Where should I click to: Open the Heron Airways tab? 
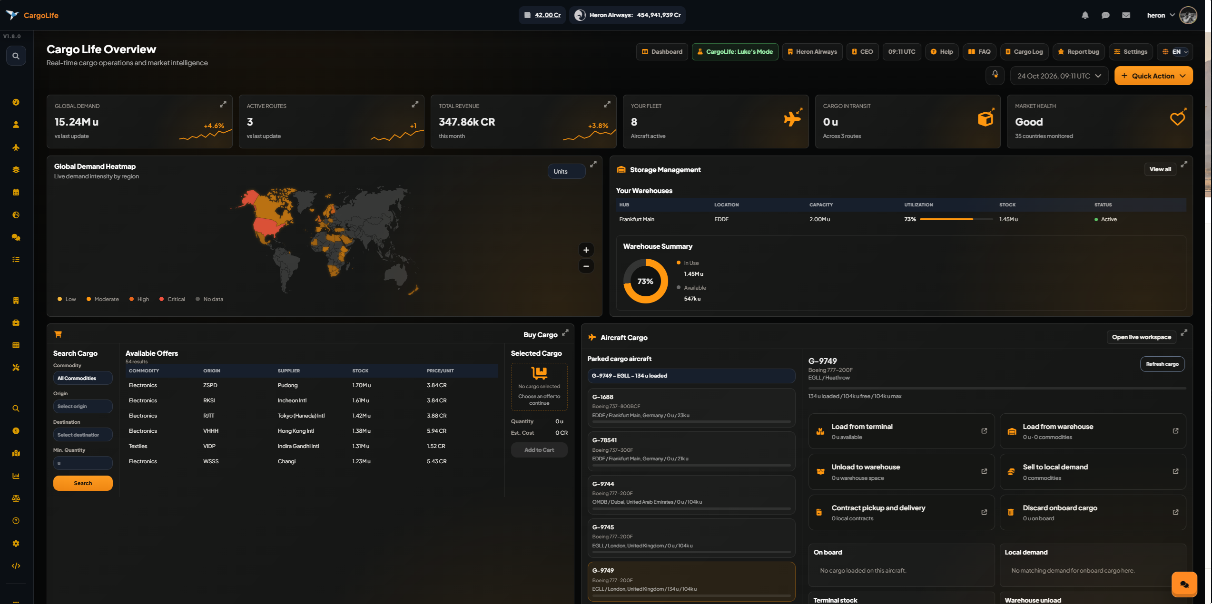(x=812, y=52)
